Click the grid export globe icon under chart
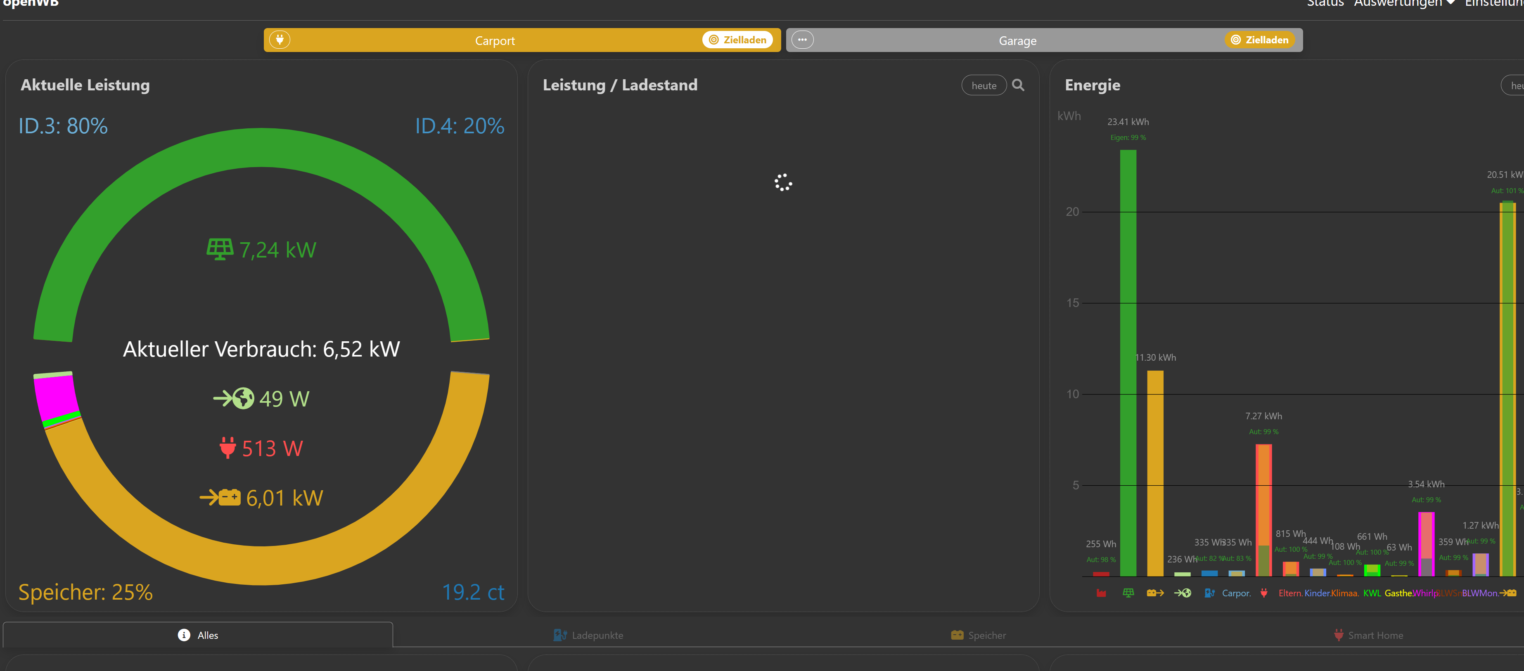This screenshot has height=671, width=1524. [x=1183, y=593]
